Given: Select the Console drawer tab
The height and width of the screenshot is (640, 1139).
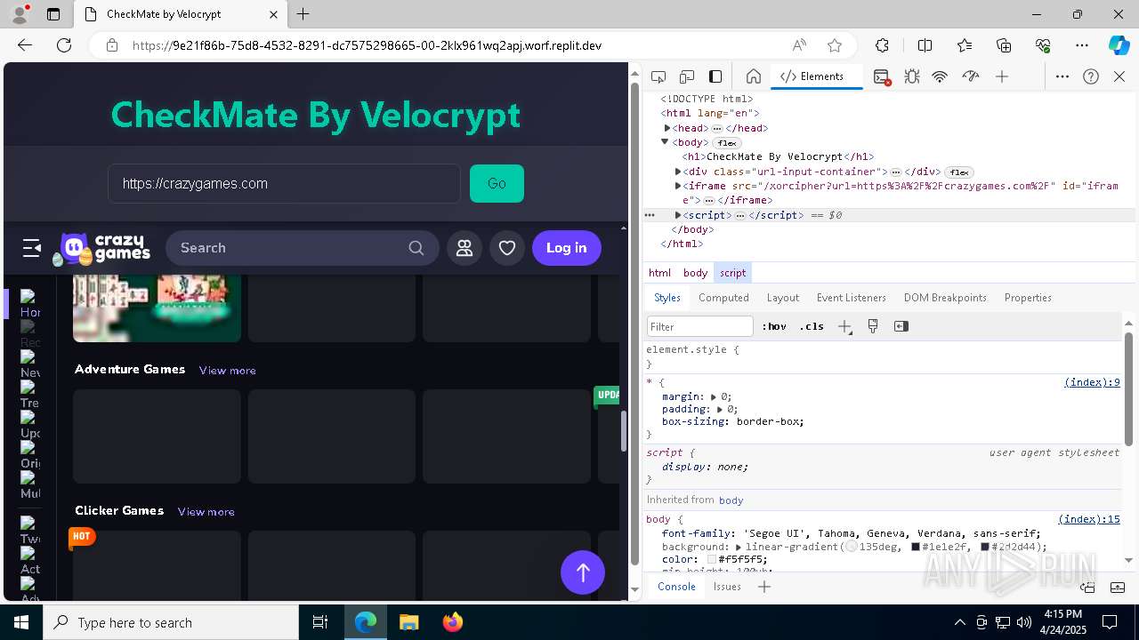Looking at the screenshot, I should click(x=676, y=587).
